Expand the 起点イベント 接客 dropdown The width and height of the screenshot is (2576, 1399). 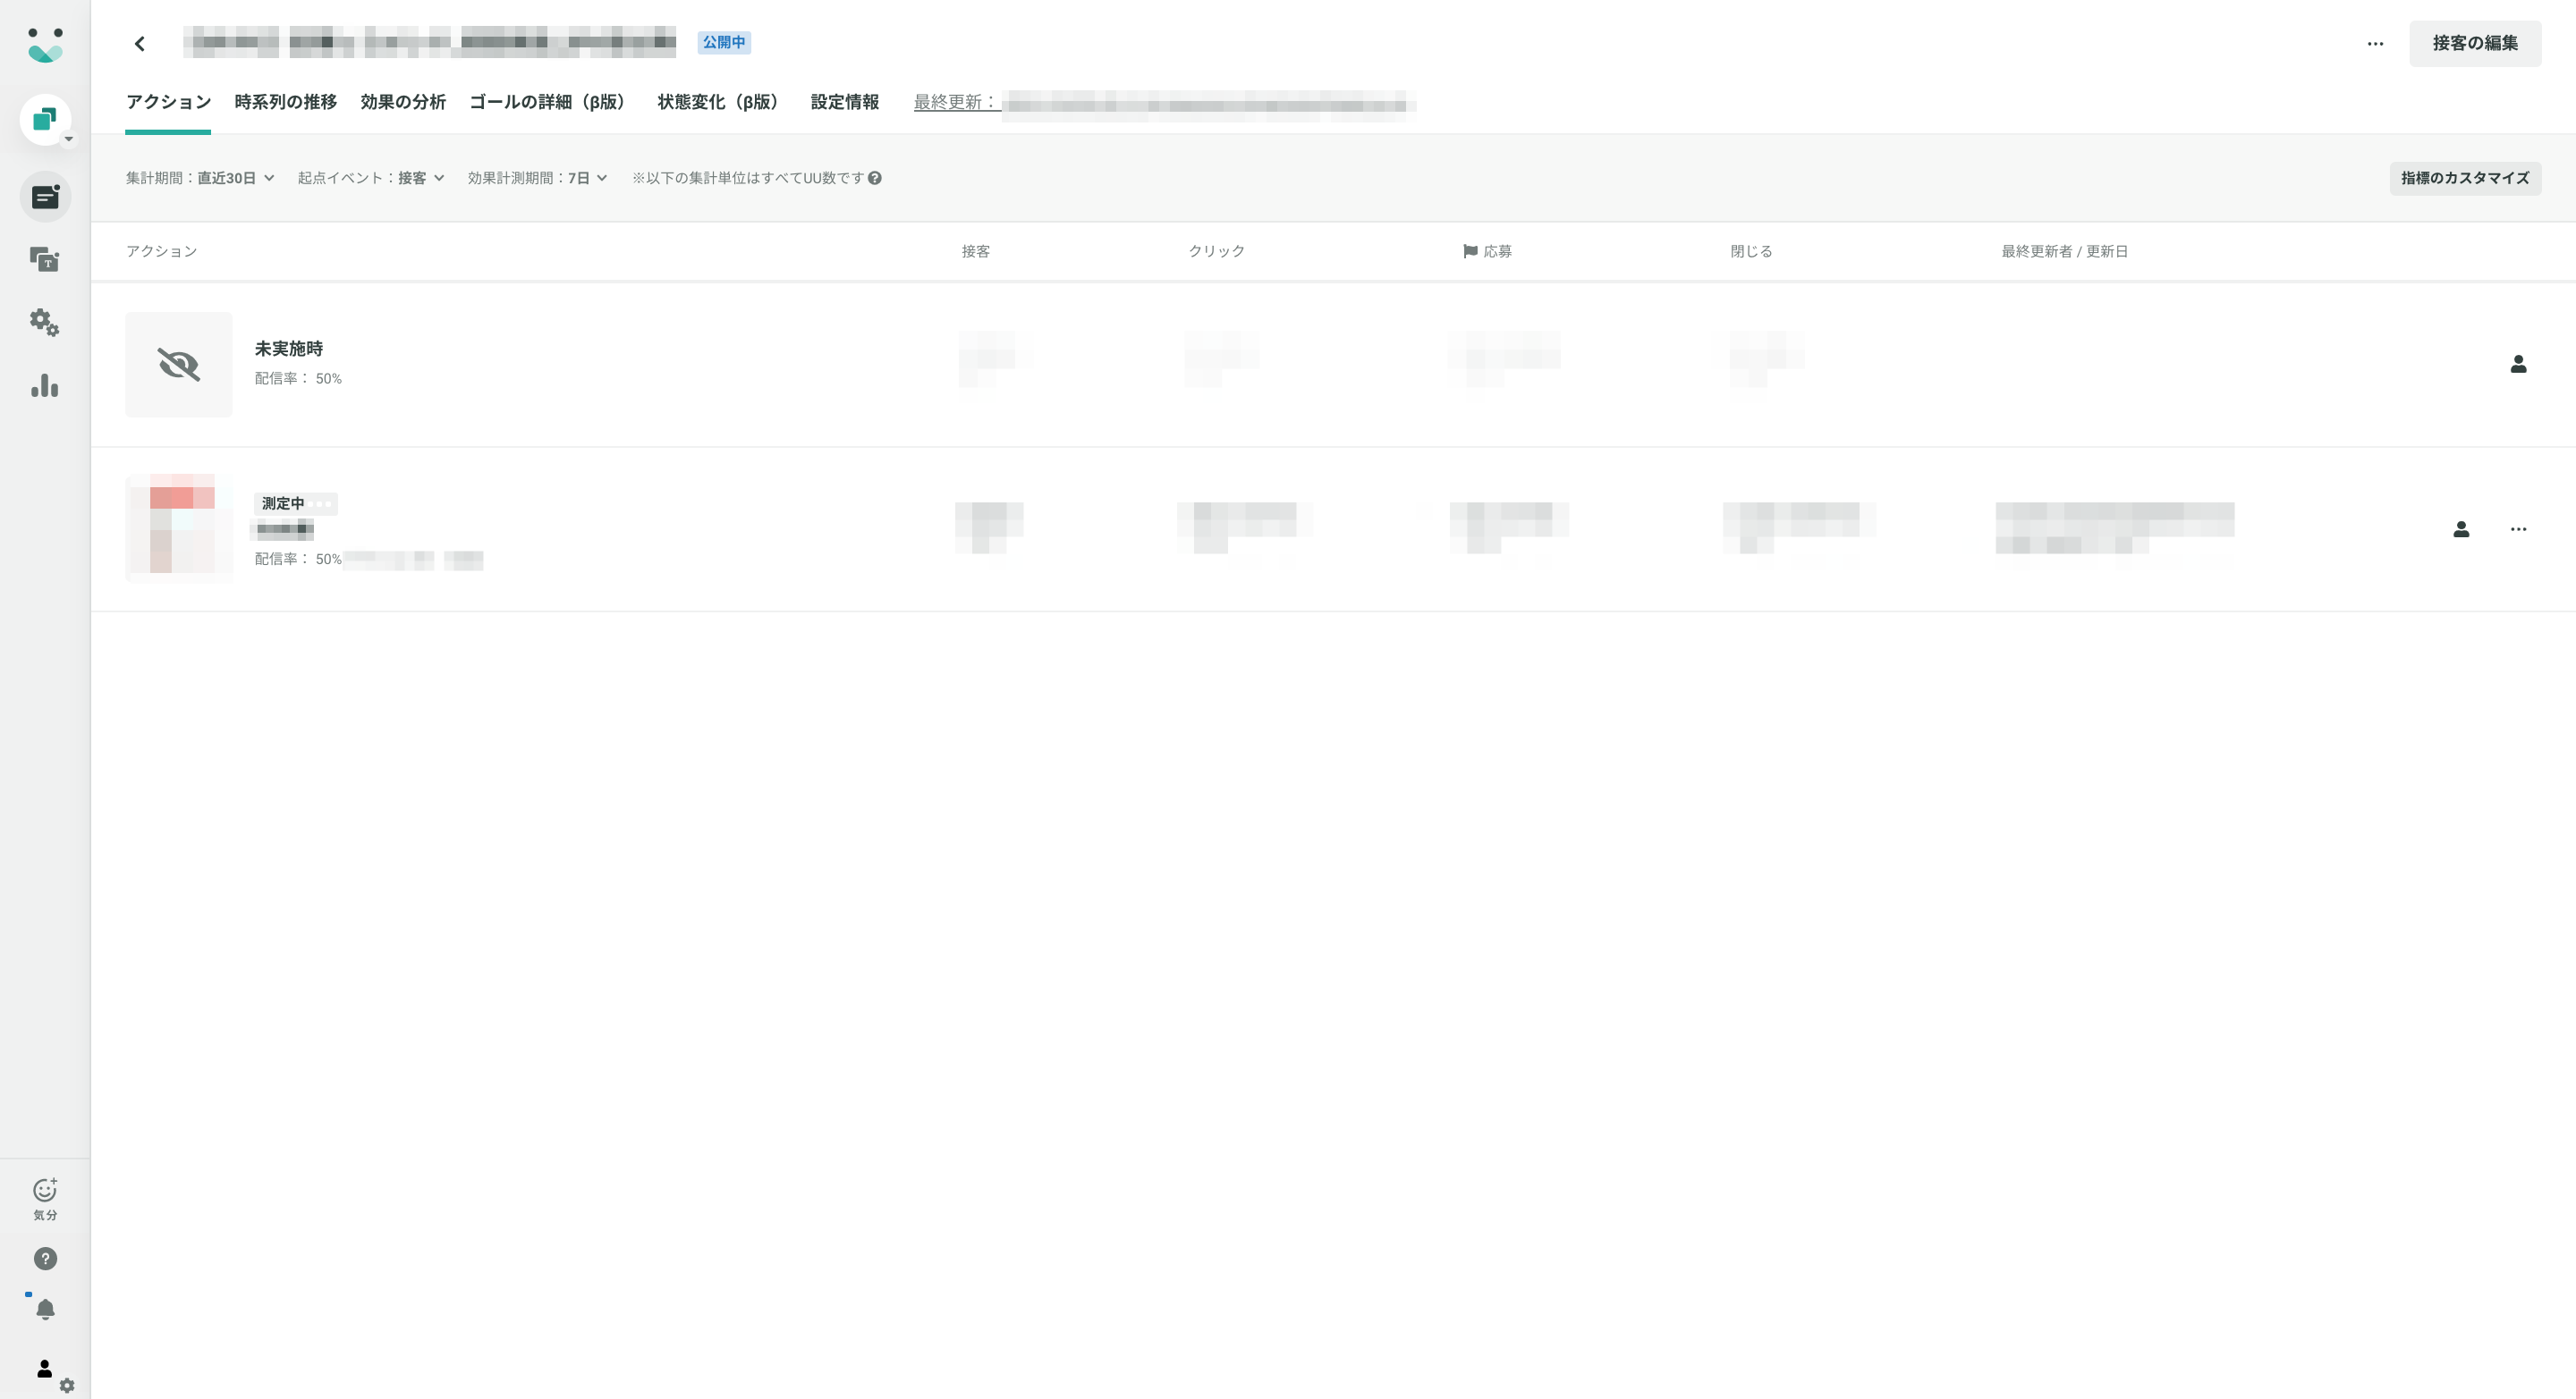click(x=371, y=178)
